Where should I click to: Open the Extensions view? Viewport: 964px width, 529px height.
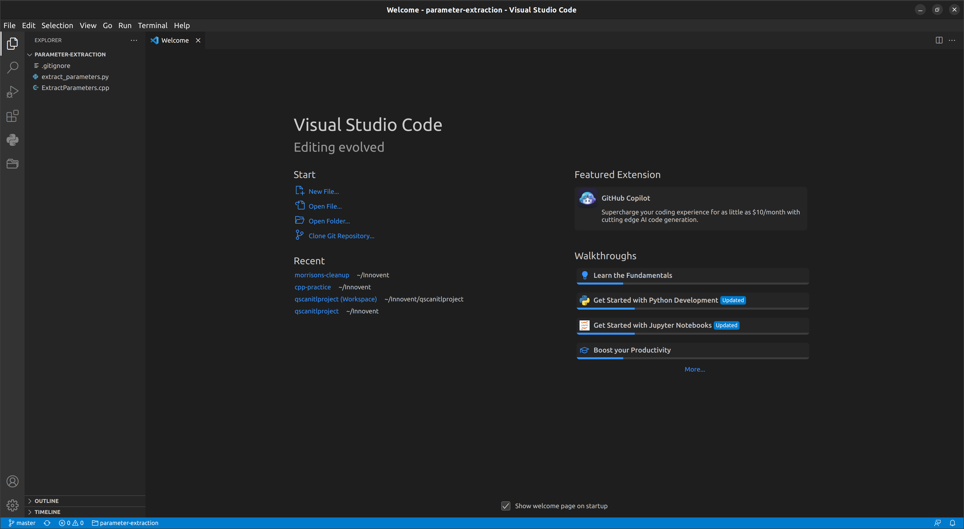click(x=12, y=116)
